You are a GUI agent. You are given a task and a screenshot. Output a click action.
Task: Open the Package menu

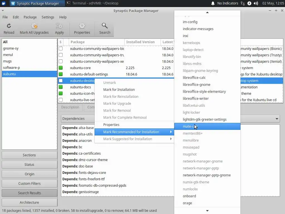tap(30, 17)
